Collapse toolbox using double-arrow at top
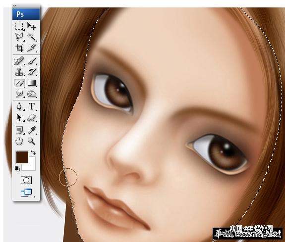The height and width of the screenshot is (242, 285). 14,5
